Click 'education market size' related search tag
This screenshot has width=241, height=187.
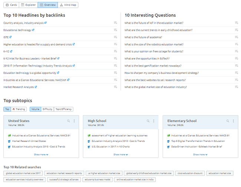click(220, 173)
